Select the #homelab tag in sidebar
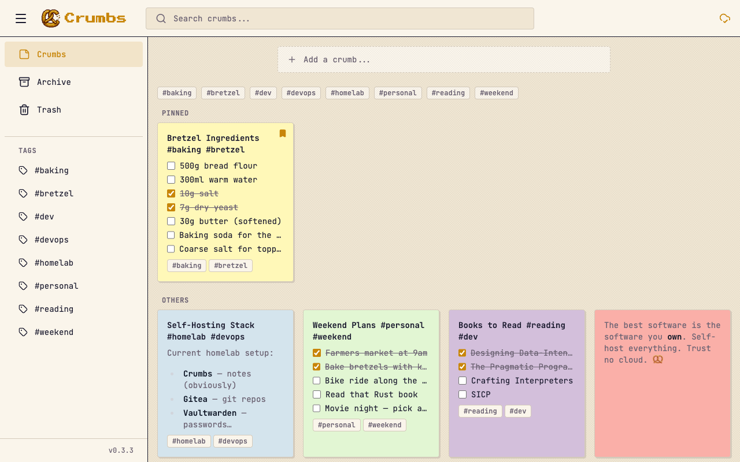The width and height of the screenshot is (740, 462). (x=54, y=263)
